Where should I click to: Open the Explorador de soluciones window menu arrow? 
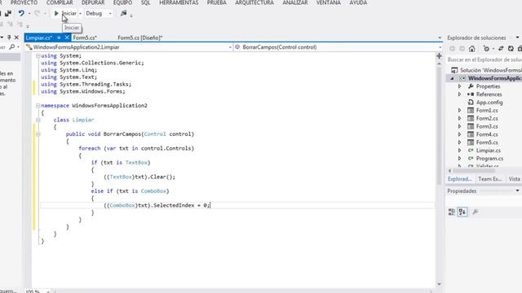517,37
